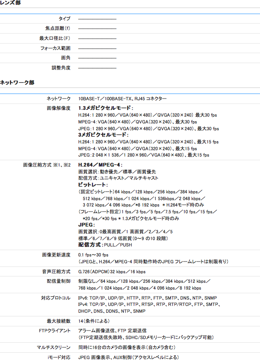Click the ビットレート bold heading
Viewport: 260px width, 360px height.
pos(93,185)
